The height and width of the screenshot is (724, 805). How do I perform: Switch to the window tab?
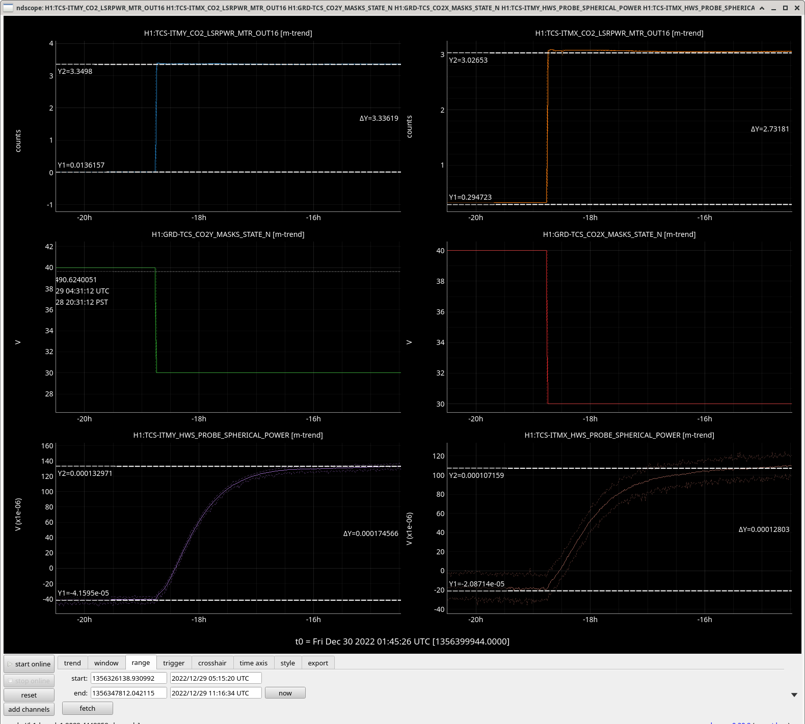[106, 663]
